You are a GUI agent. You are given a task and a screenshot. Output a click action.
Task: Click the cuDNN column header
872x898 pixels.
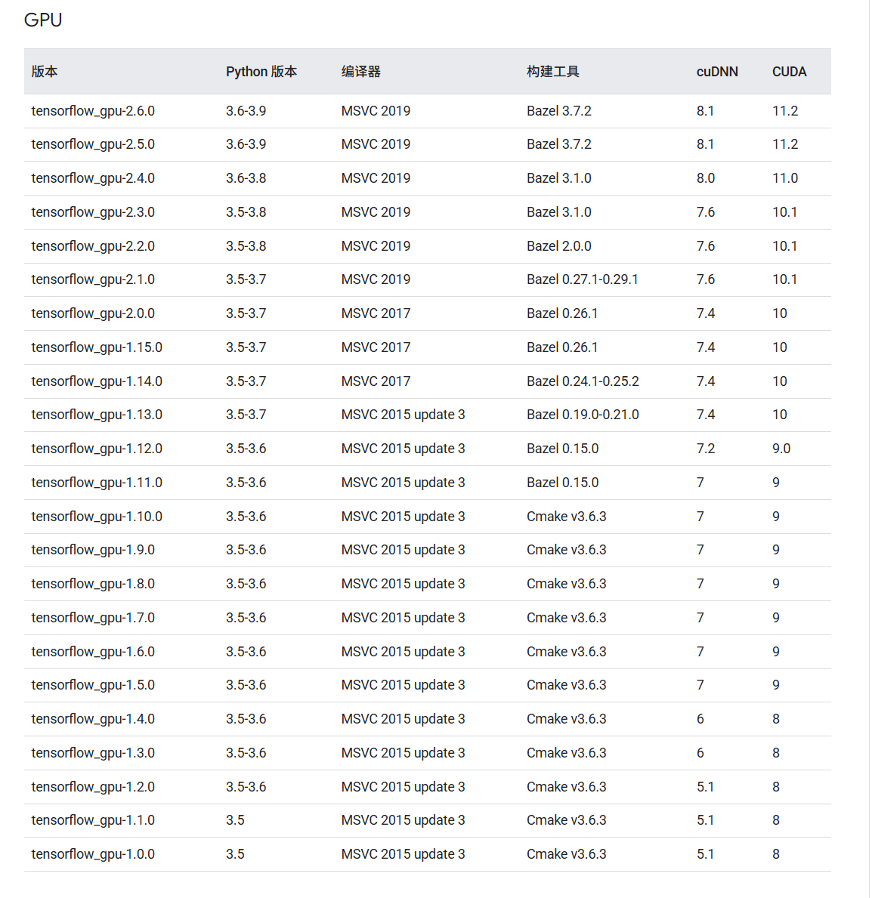(717, 72)
